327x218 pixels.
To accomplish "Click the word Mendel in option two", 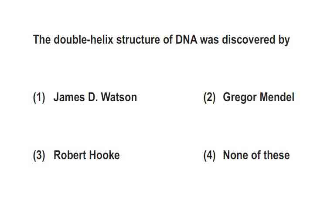I will [x=277, y=97].
